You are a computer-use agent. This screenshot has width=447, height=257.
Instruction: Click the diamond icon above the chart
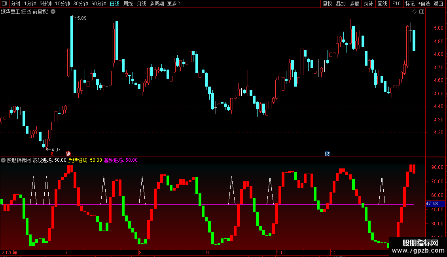tap(414, 12)
